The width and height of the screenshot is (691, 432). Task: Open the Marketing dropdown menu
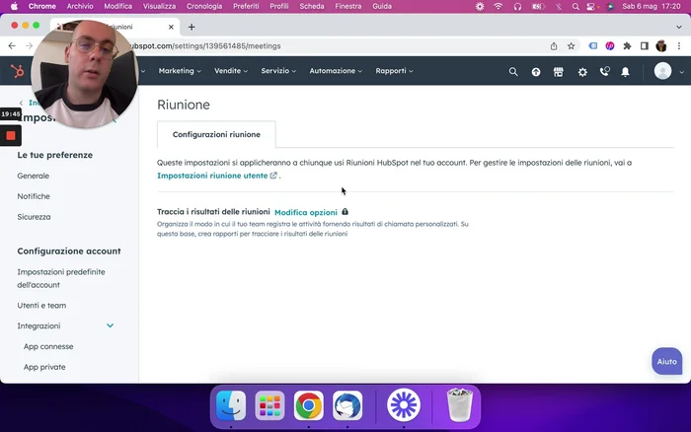point(180,71)
